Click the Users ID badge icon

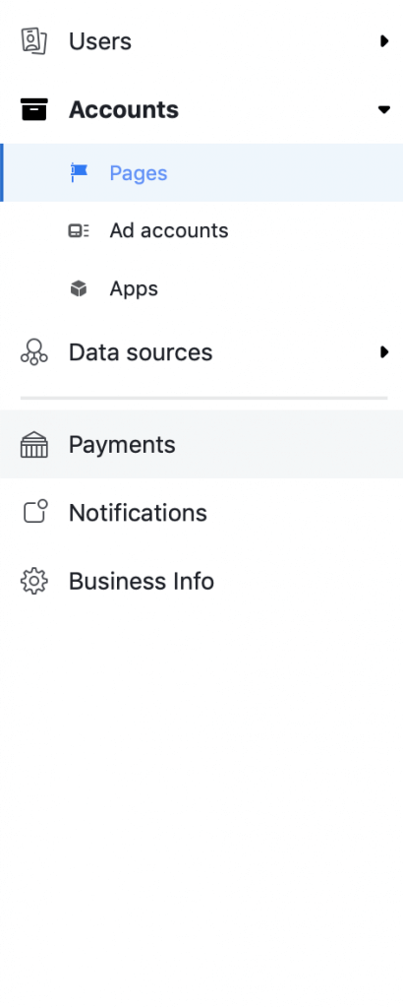pyautogui.click(x=34, y=41)
